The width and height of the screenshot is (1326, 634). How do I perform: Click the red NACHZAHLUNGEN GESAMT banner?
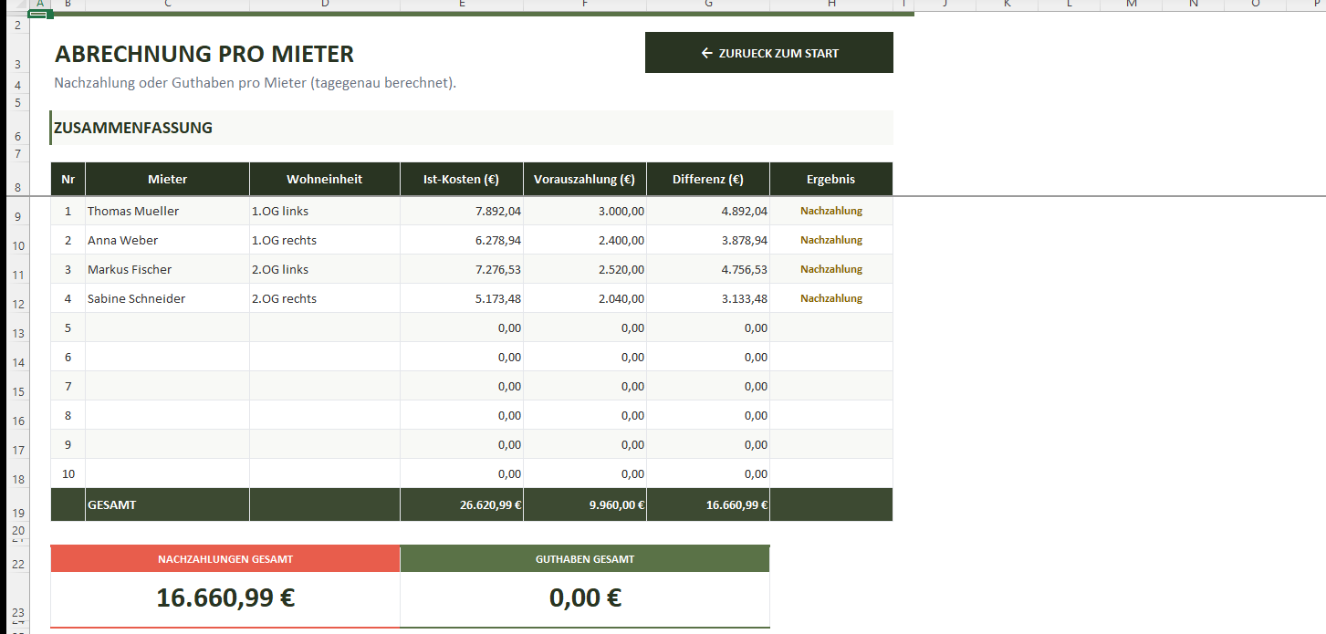pos(225,559)
